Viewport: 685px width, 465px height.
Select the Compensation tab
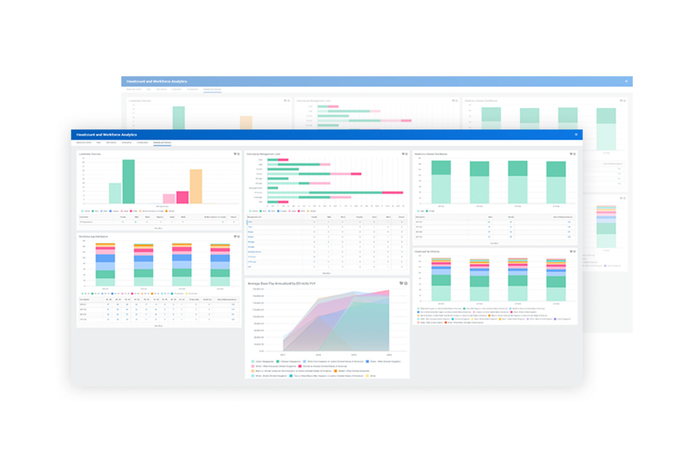[142, 143]
